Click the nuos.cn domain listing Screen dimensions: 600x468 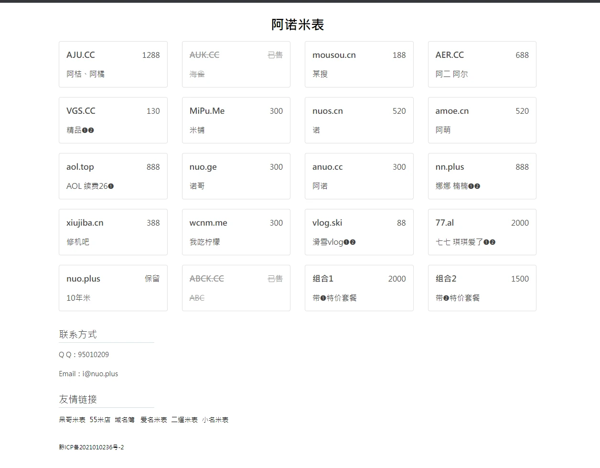359,120
